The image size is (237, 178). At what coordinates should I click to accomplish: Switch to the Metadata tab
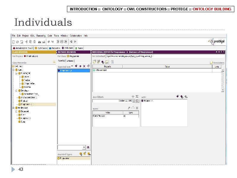pos(23,48)
